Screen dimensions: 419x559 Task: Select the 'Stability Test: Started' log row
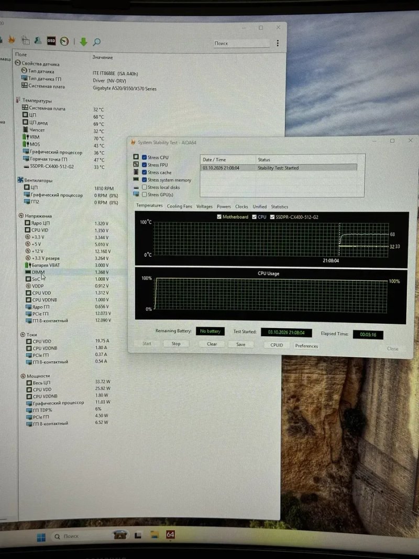279,168
